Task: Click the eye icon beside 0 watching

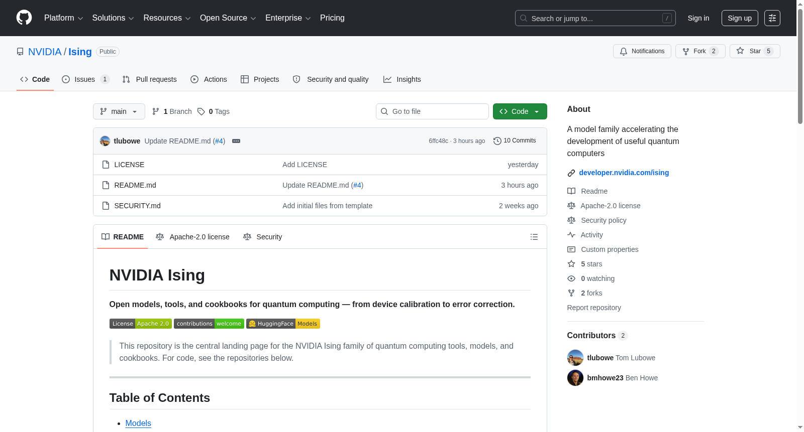Action: coord(571,278)
